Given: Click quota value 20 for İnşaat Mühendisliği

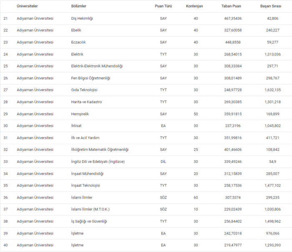Looking at the screenshot, I should tap(196, 174).
